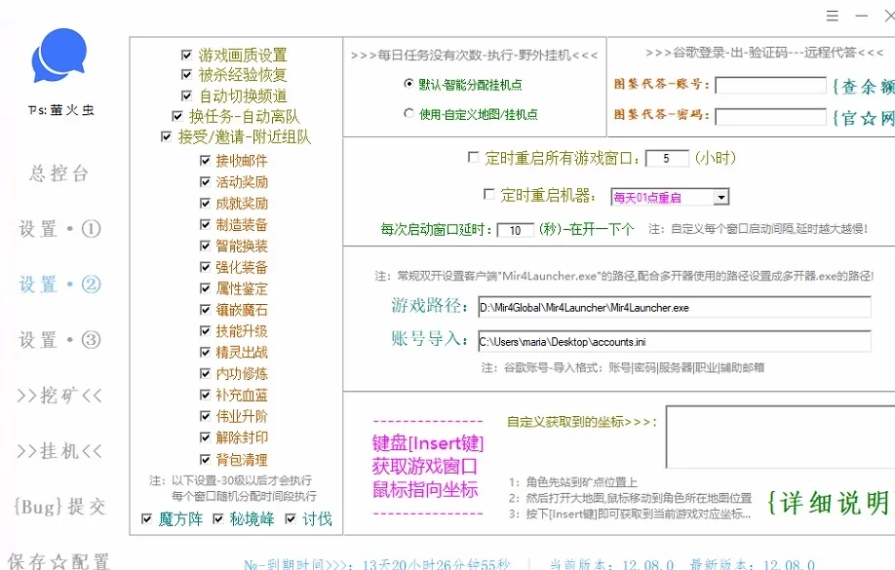Screen dimensions: 895x570
Task: Select 默认-智能分配挂机点 radio option
Action: tap(409, 84)
